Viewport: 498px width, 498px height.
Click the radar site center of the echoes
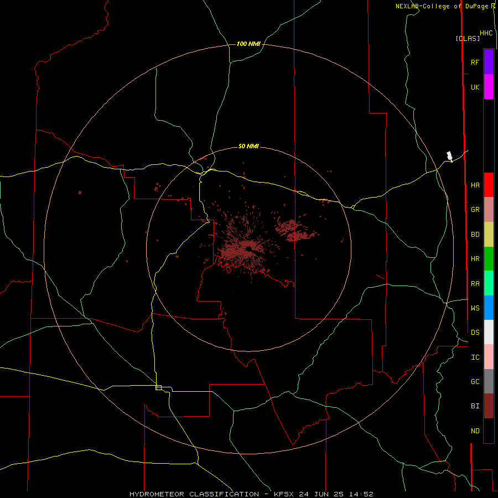click(248, 249)
